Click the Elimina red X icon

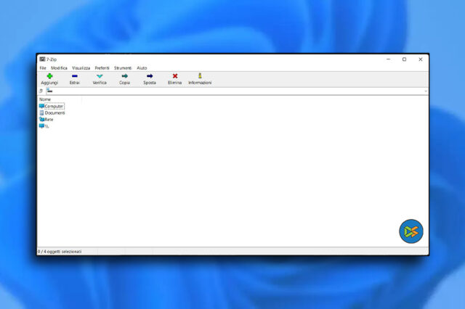tap(175, 76)
